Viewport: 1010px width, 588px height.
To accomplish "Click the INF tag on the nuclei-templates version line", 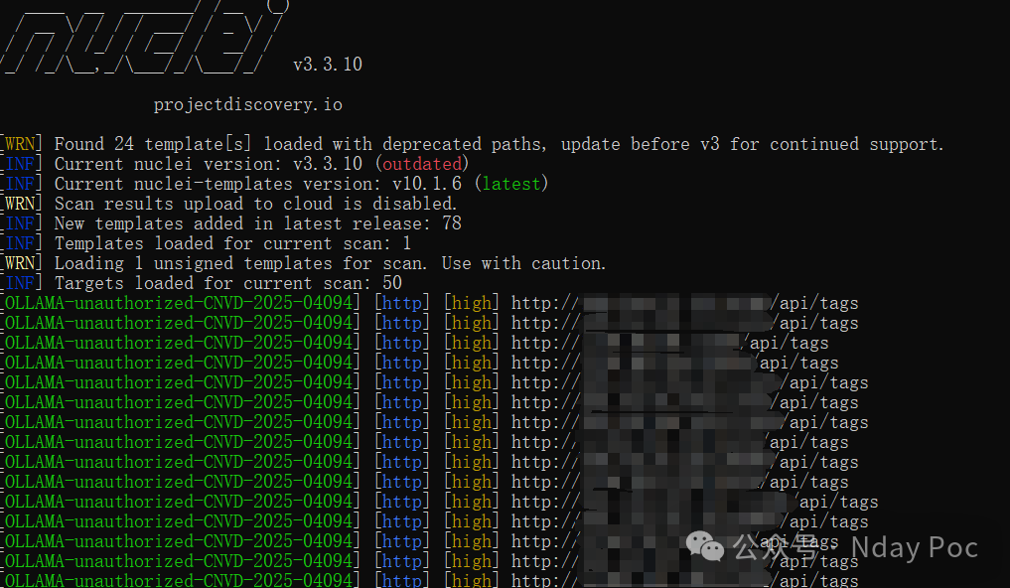I will point(20,184).
